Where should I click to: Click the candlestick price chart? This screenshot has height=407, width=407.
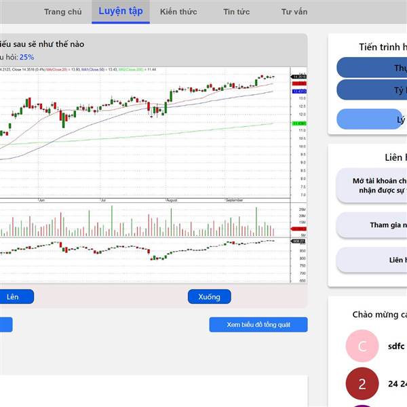tap(145, 132)
